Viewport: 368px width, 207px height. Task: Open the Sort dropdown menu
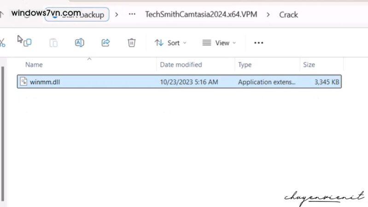[171, 43]
